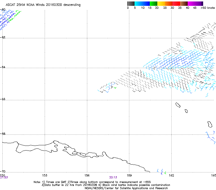This screenshot has width=216, height=190.
Task: Click the yellow 20-25 knots legend band
Action: (161, 4)
